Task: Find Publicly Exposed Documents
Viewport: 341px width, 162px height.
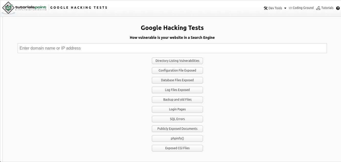Action: click(177, 129)
